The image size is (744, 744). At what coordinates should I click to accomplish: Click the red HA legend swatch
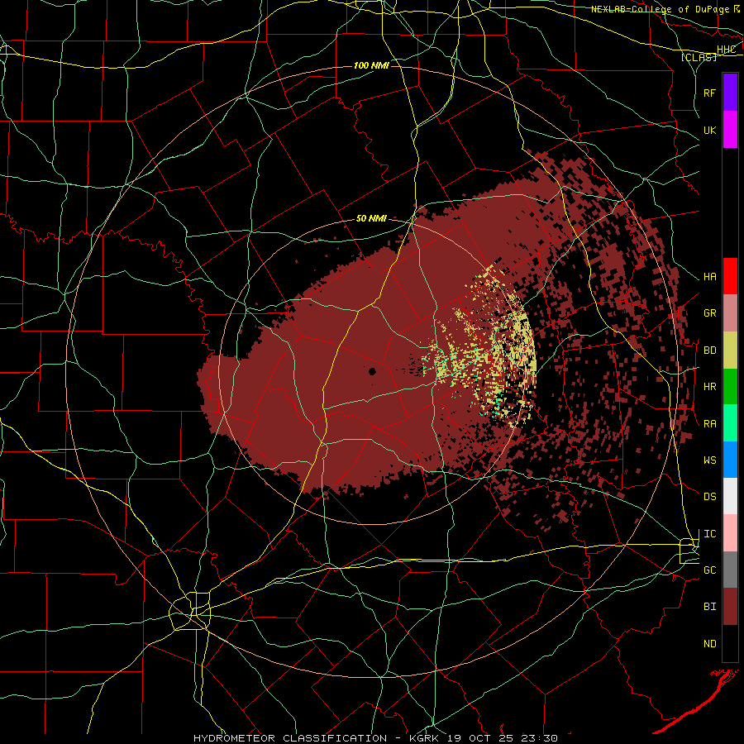[730, 276]
